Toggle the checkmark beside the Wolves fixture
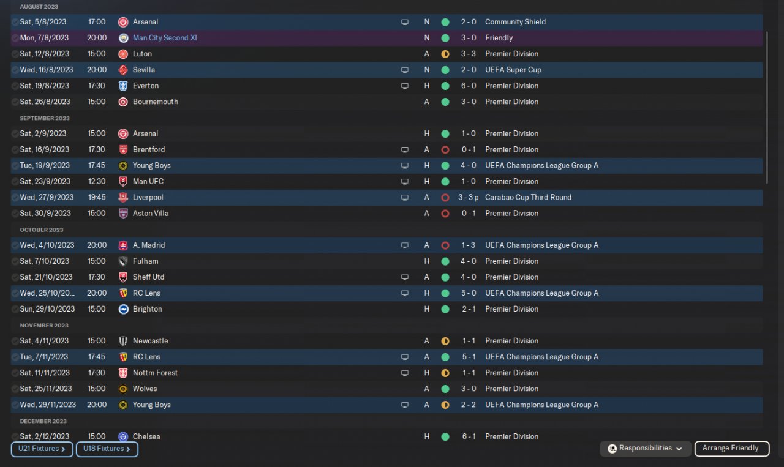Viewport: 784px width, 467px height. pyautogui.click(x=15, y=389)
